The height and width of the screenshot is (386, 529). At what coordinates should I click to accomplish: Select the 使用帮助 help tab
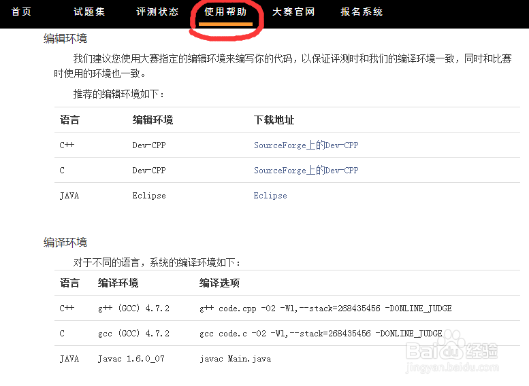point(225,12)
